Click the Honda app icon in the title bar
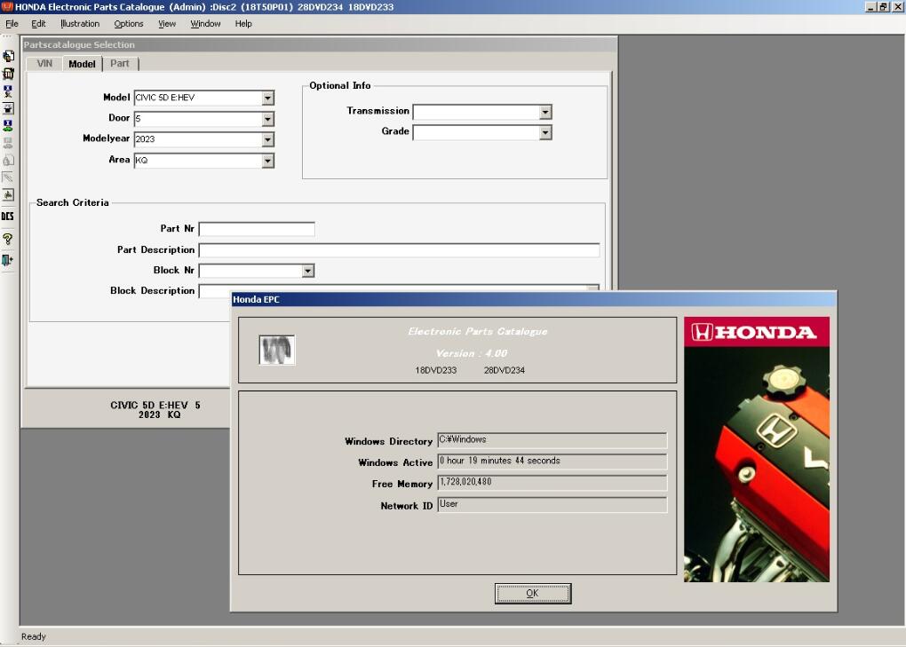 coord(7,7)
